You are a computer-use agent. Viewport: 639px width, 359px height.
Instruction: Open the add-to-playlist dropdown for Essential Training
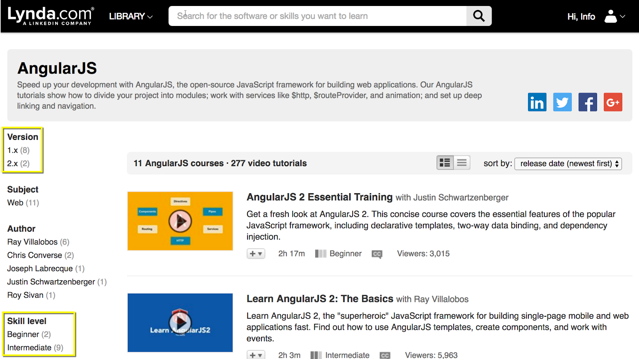pos(256,254)
